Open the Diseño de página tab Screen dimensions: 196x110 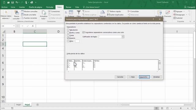tap(36, 7)
